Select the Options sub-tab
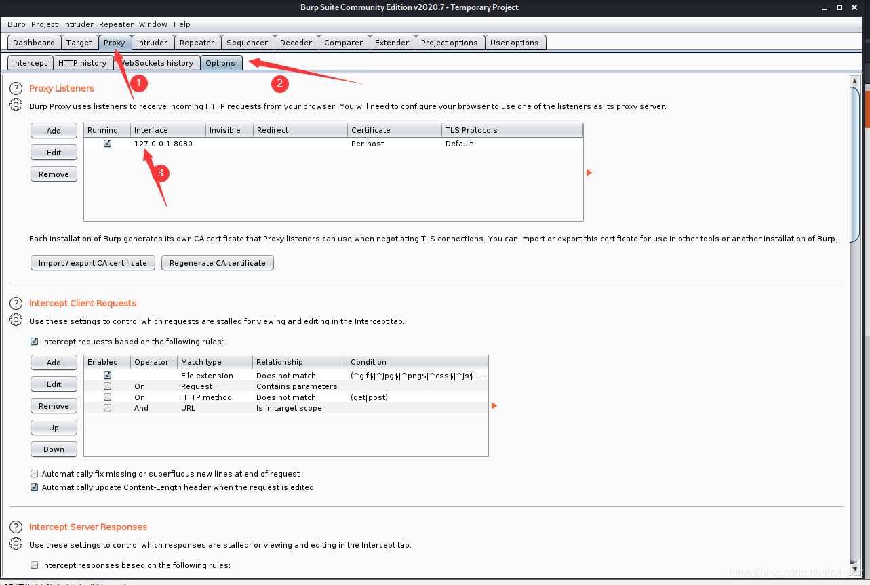 pyautogui.click(x=220, y=63)
